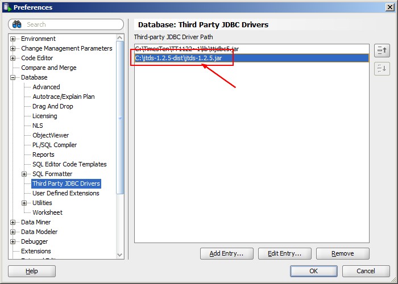Viewport: 398px width, 284px height.
Task: Expand the SQL Formatter node
Action: click(x=24, y=174)
